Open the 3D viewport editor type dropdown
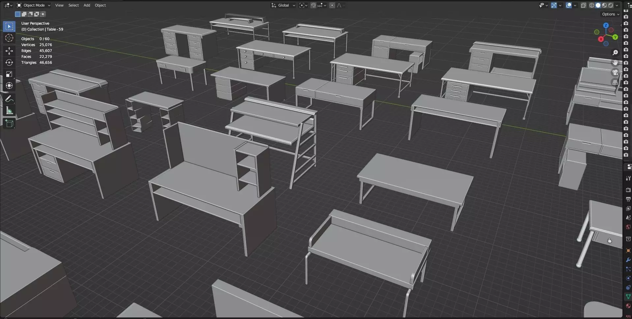The image size is (632, 319). (8, 5)
